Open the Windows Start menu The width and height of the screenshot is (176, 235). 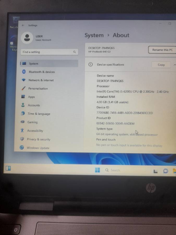pos(97,170)
